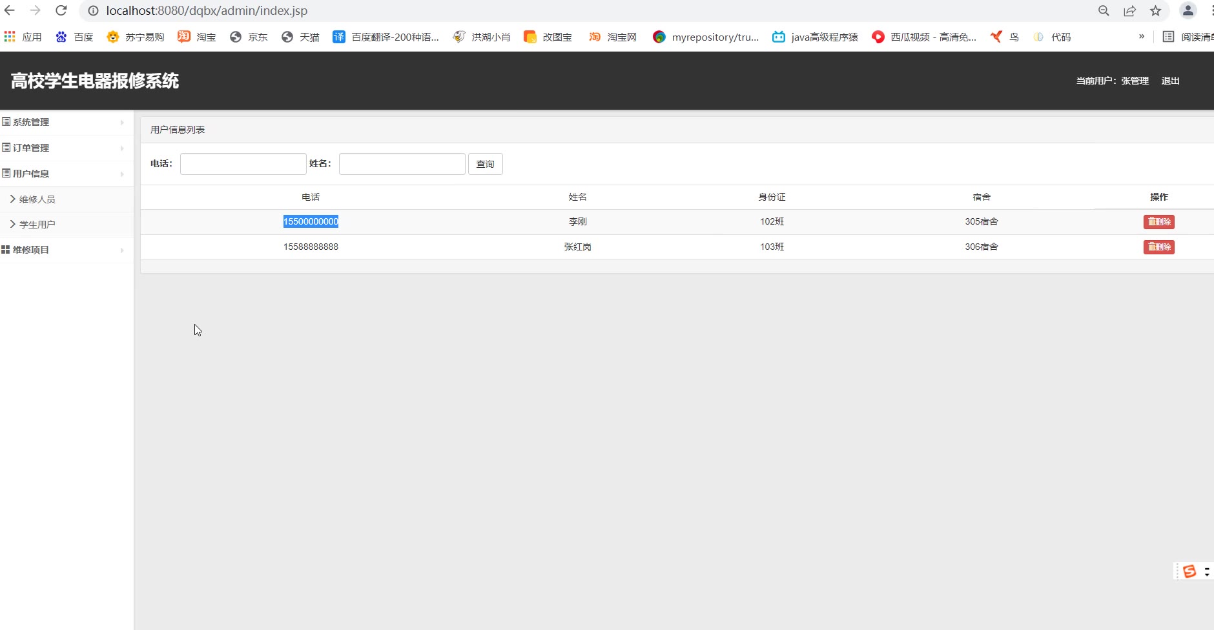Open the 苏宁易购 bookmark
Viewport: 1214px width, 630px height.
coord(135,37)
